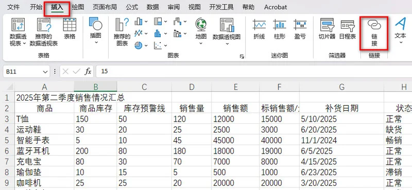Switch to the 绘图 tab
412x190 pixels.
click(78, 7)
